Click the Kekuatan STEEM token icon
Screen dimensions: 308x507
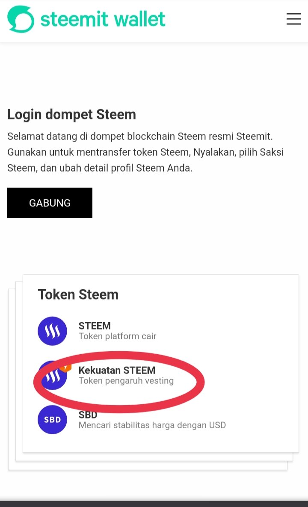[52, 375]
